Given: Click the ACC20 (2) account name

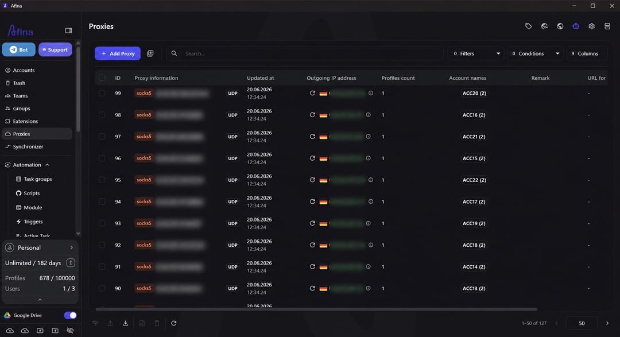Looking at the screenshot, I should pos(474,93).
